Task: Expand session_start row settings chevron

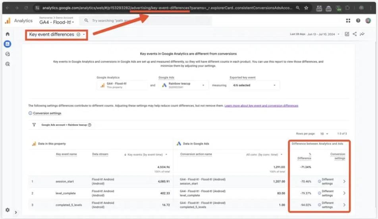Action: [x=344, y=181]
